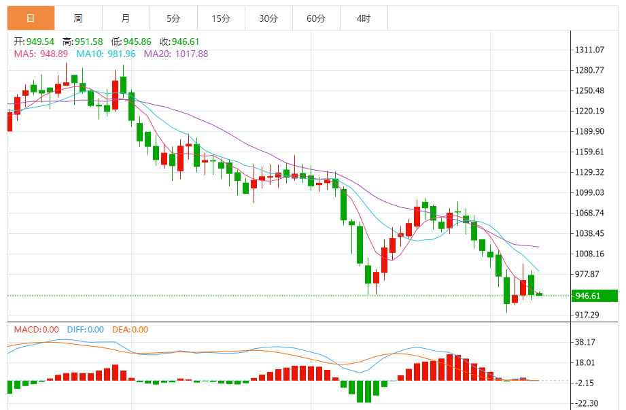
Task: Click the 1008.16 price axis label
Action: (589, 254)
